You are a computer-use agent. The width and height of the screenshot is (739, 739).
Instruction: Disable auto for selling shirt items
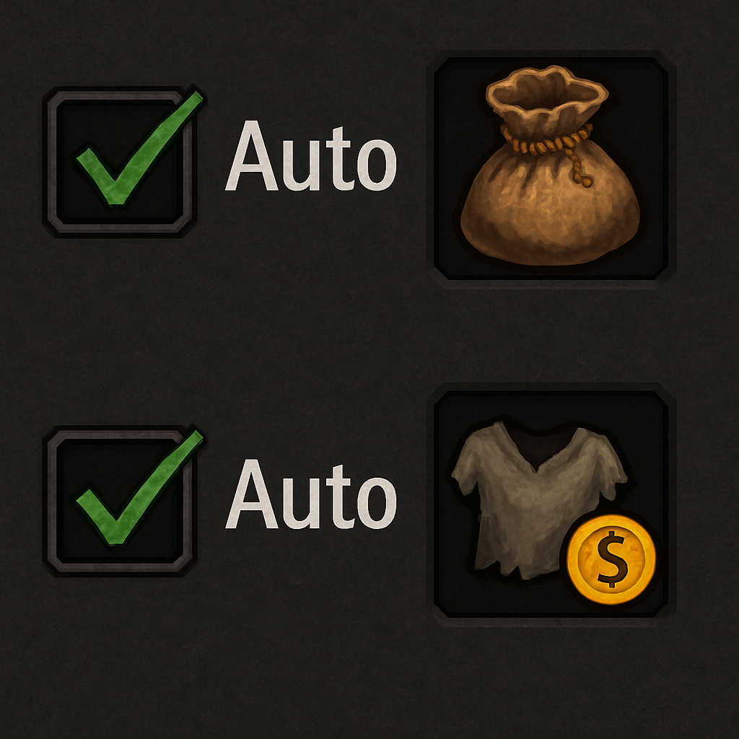point(120,501)
